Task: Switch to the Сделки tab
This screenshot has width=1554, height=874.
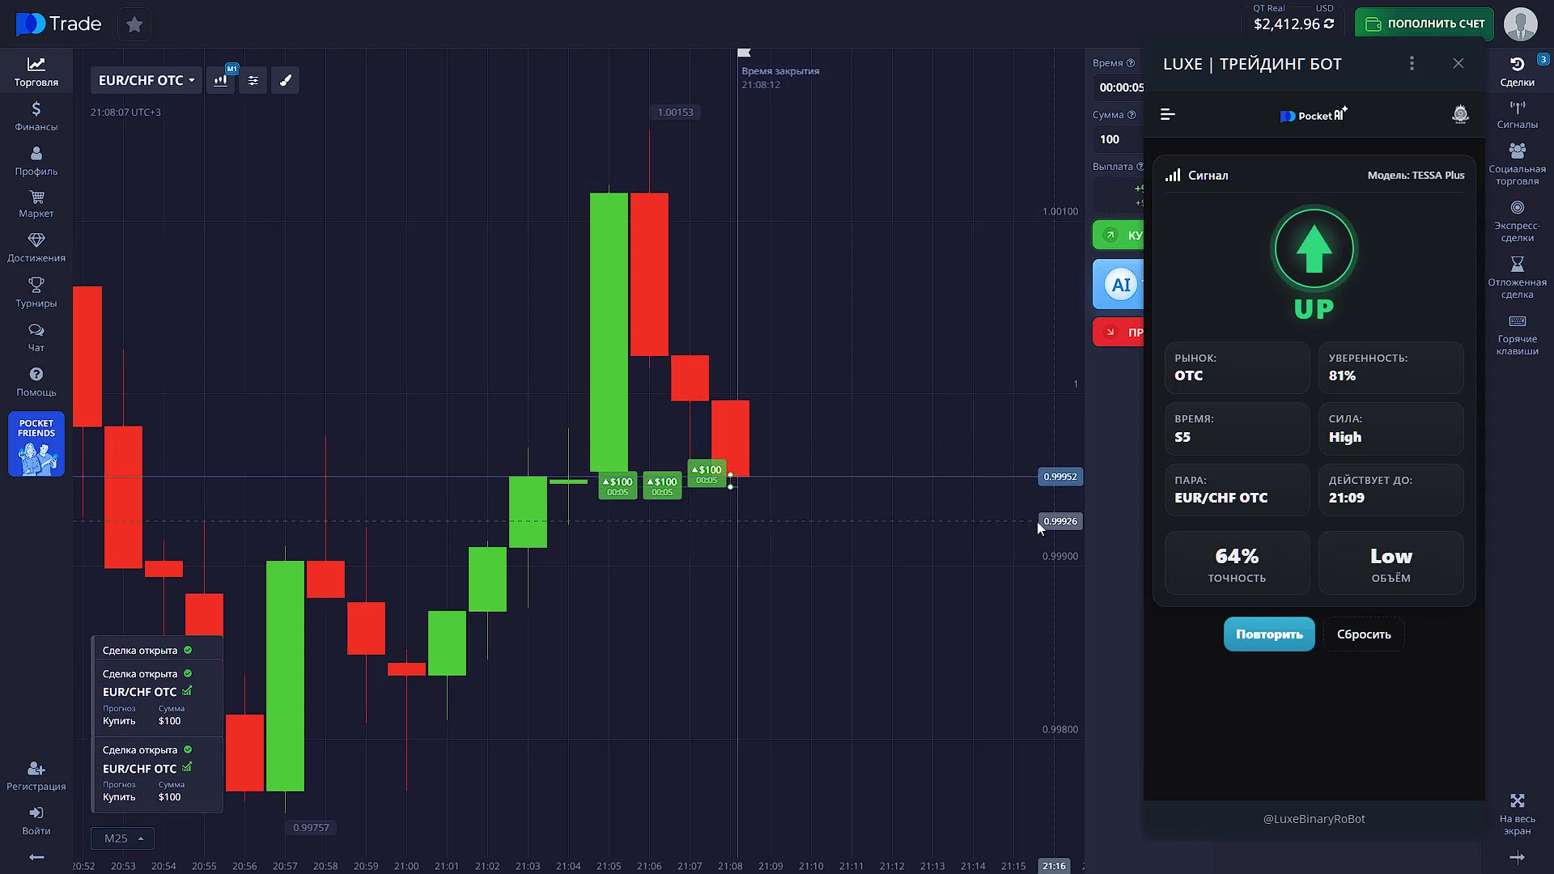Action: coord(1517,71)
